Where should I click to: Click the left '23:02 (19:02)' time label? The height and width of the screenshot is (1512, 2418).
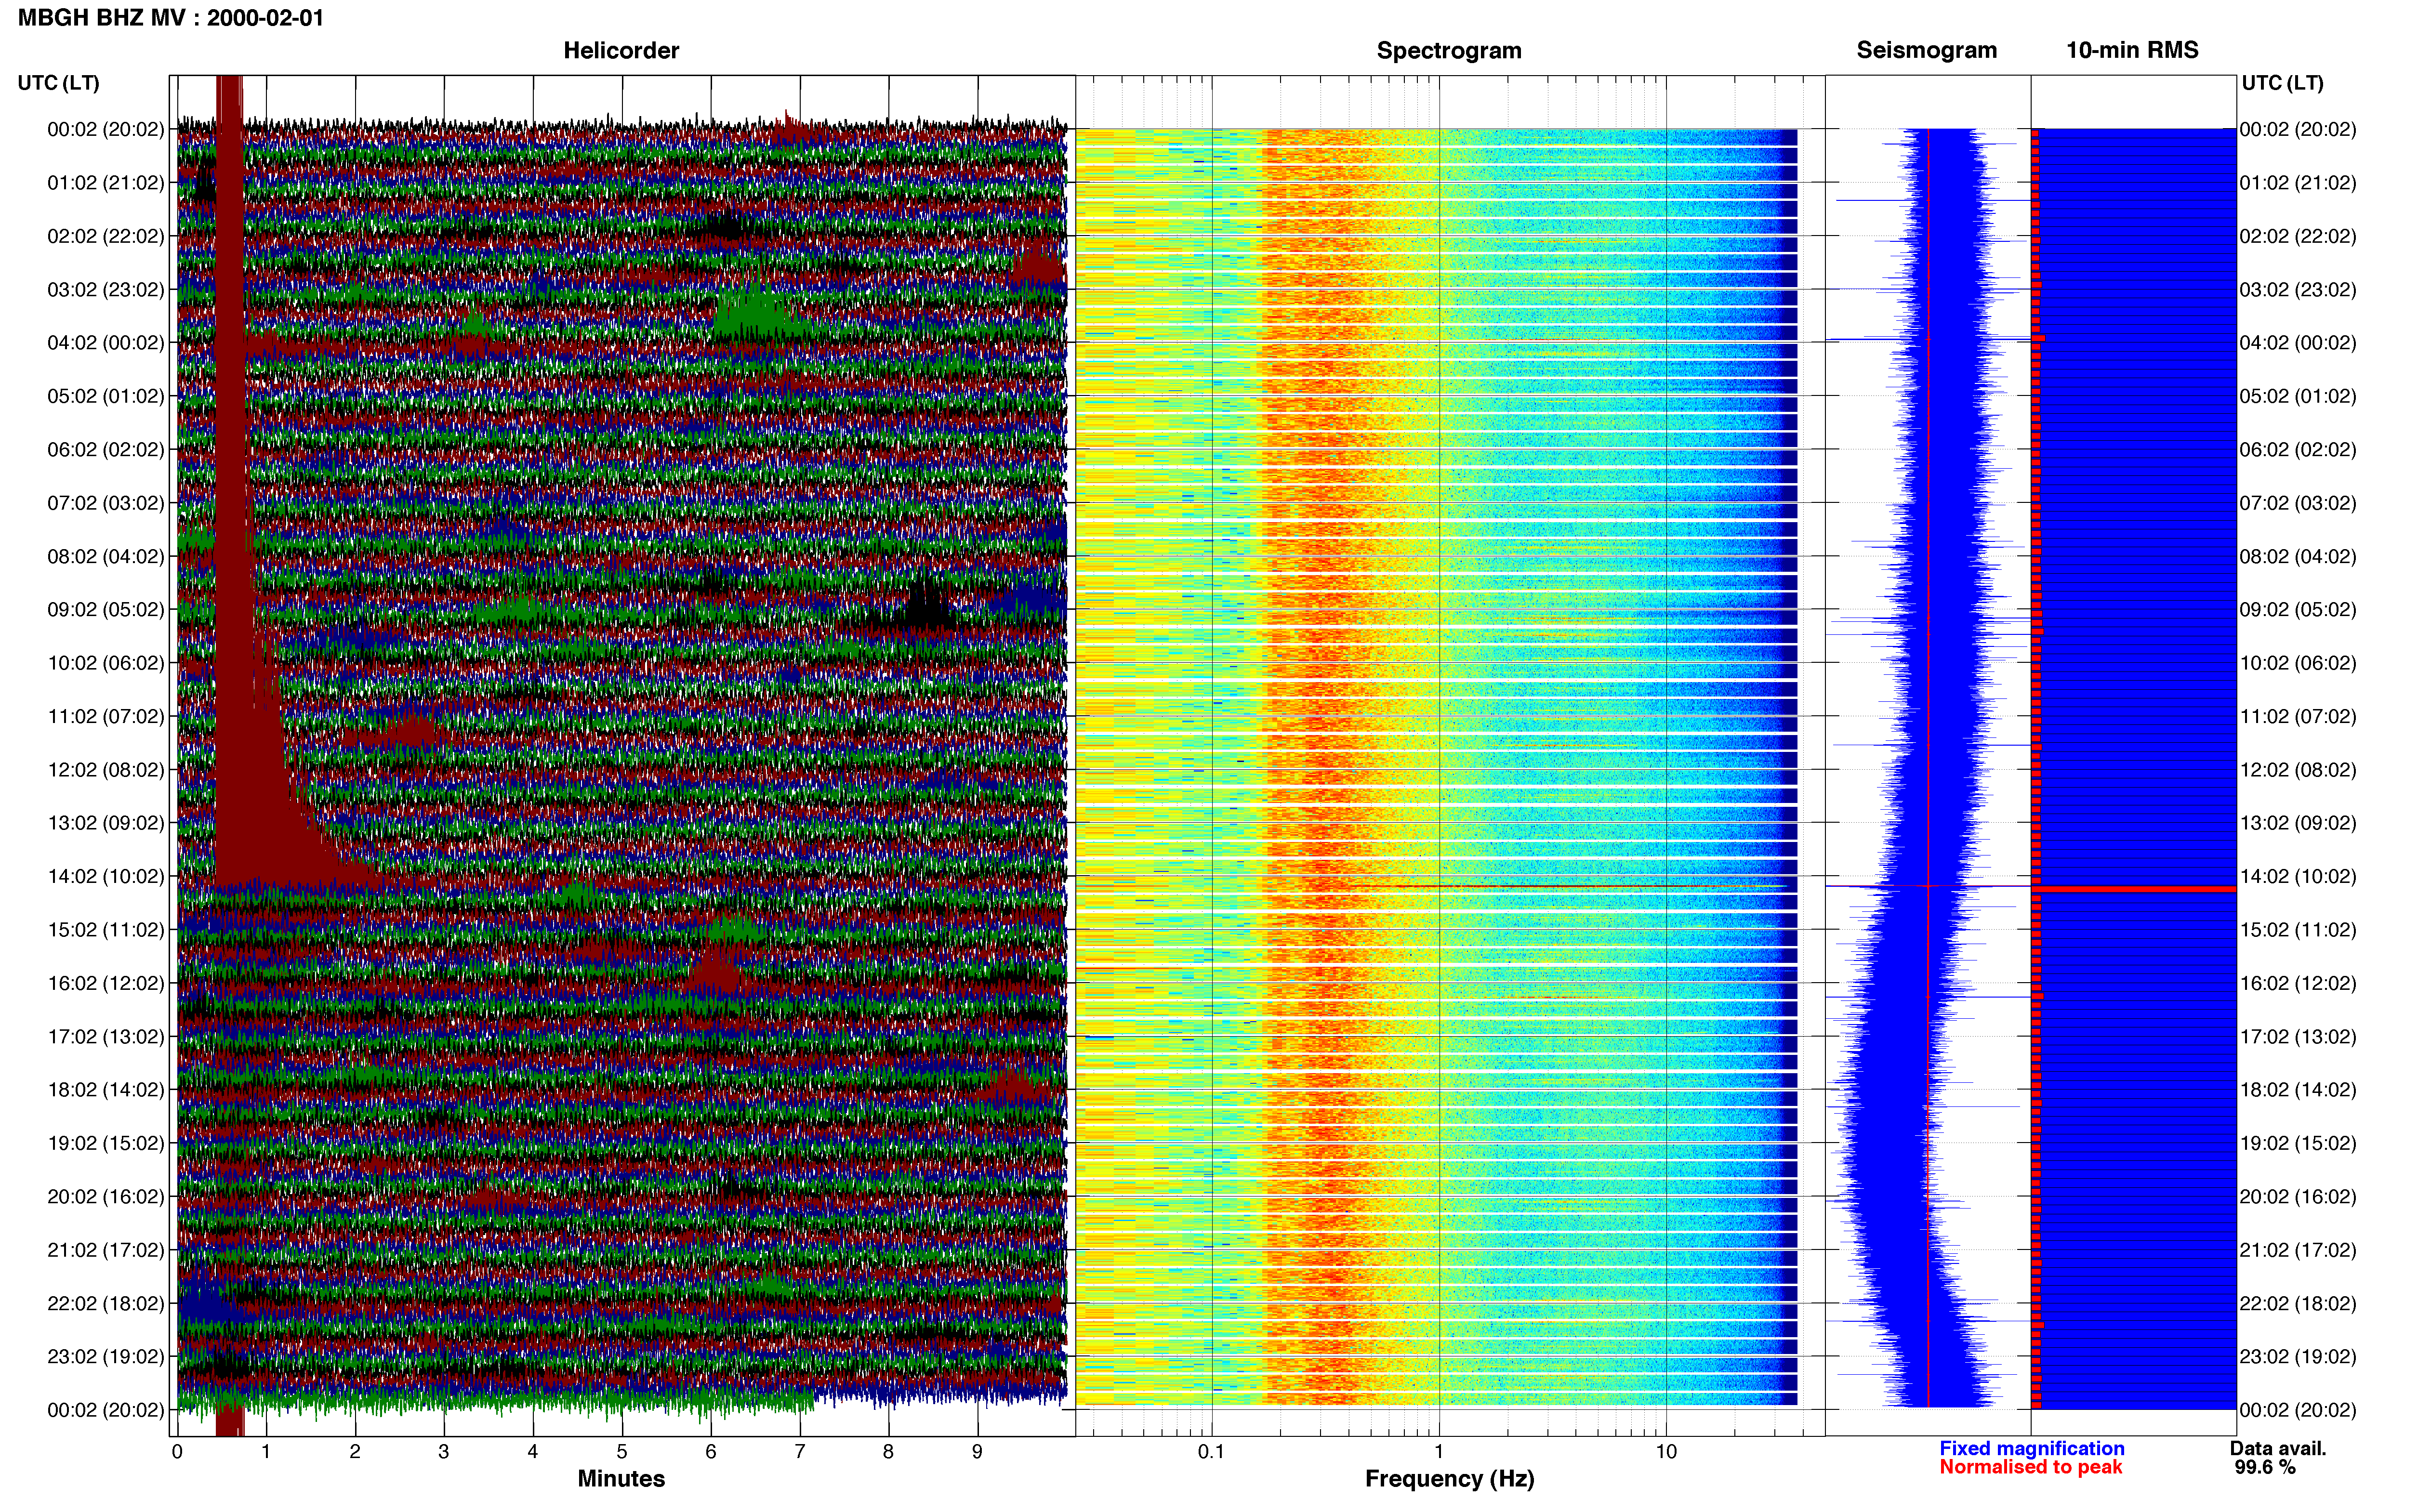pos(106,1357)
